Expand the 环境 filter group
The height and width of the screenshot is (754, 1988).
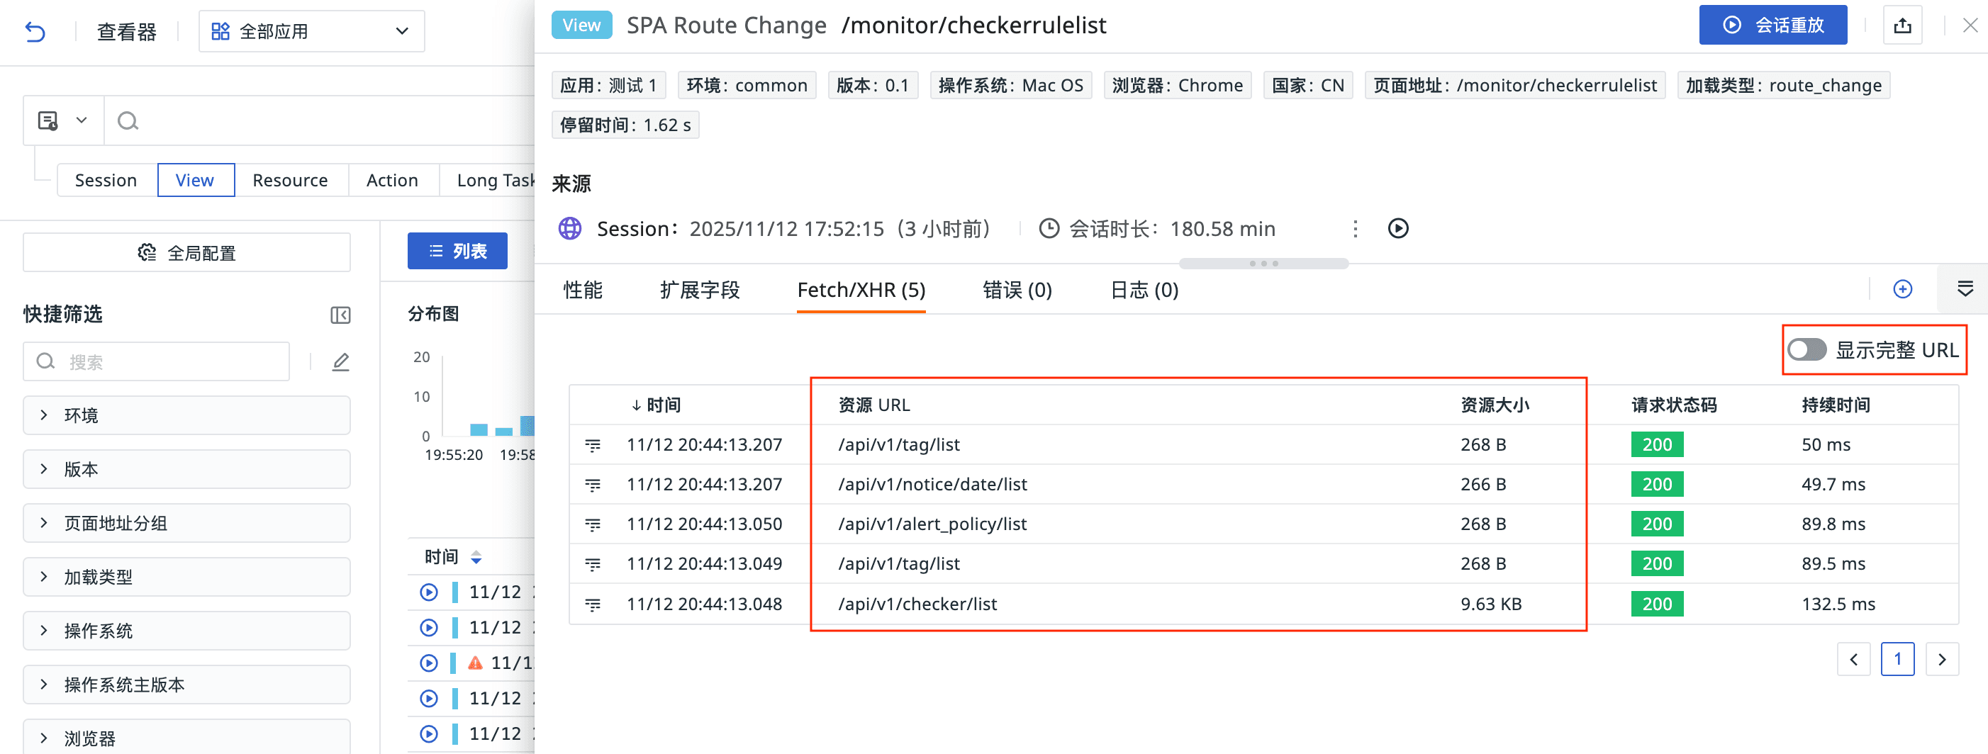186,415
